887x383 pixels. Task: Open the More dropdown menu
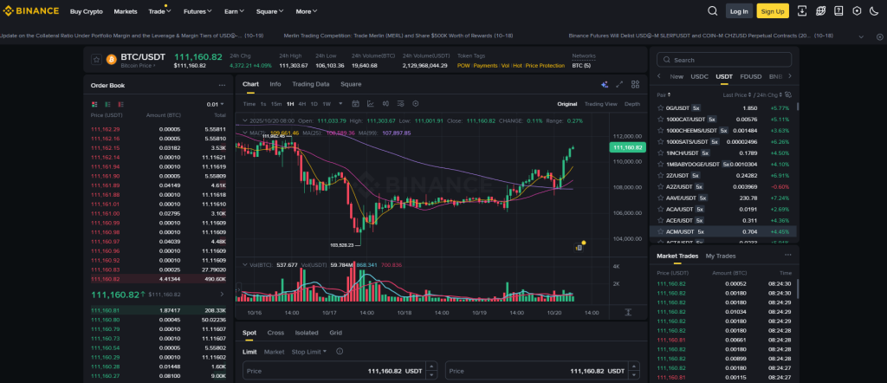307,11
